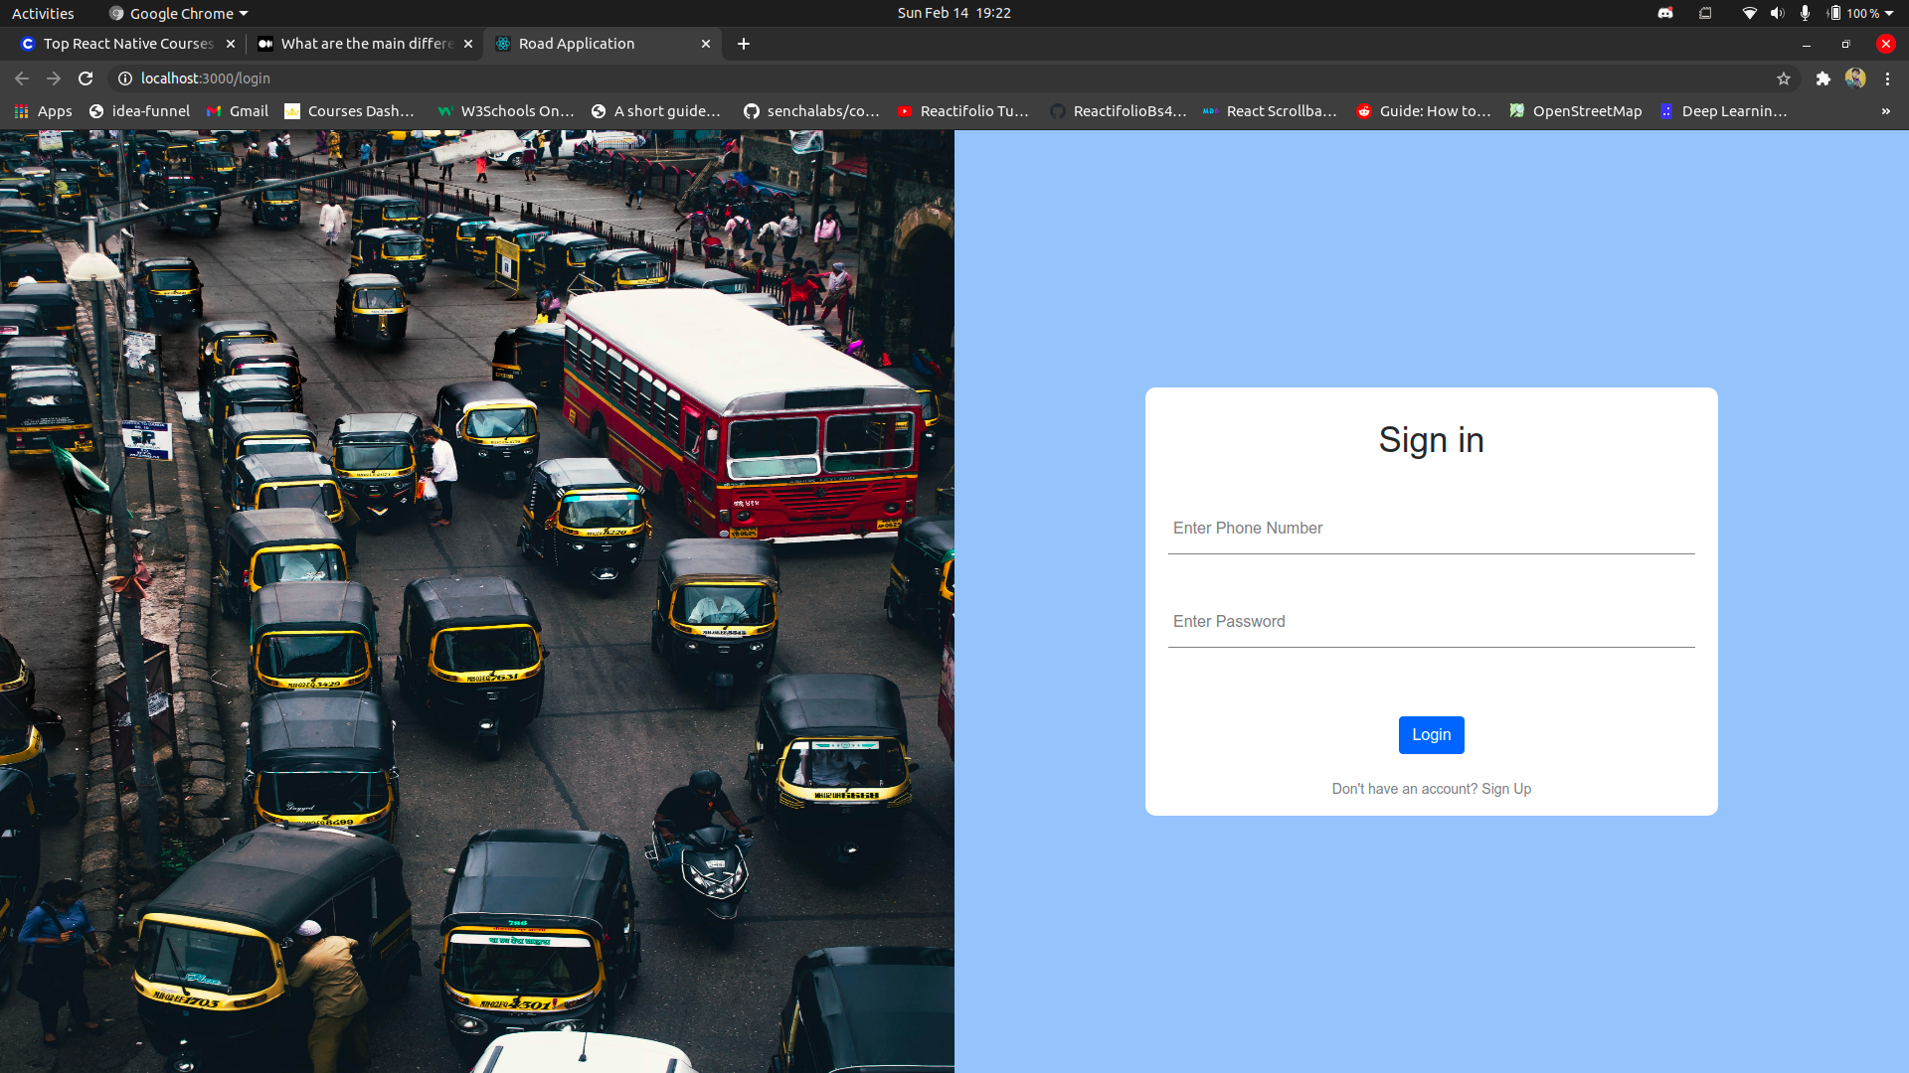This screenshot has height=1073, width=1909.
Task: Expand hidden bookmarks chevron
Action: (x=1885, y=111)
